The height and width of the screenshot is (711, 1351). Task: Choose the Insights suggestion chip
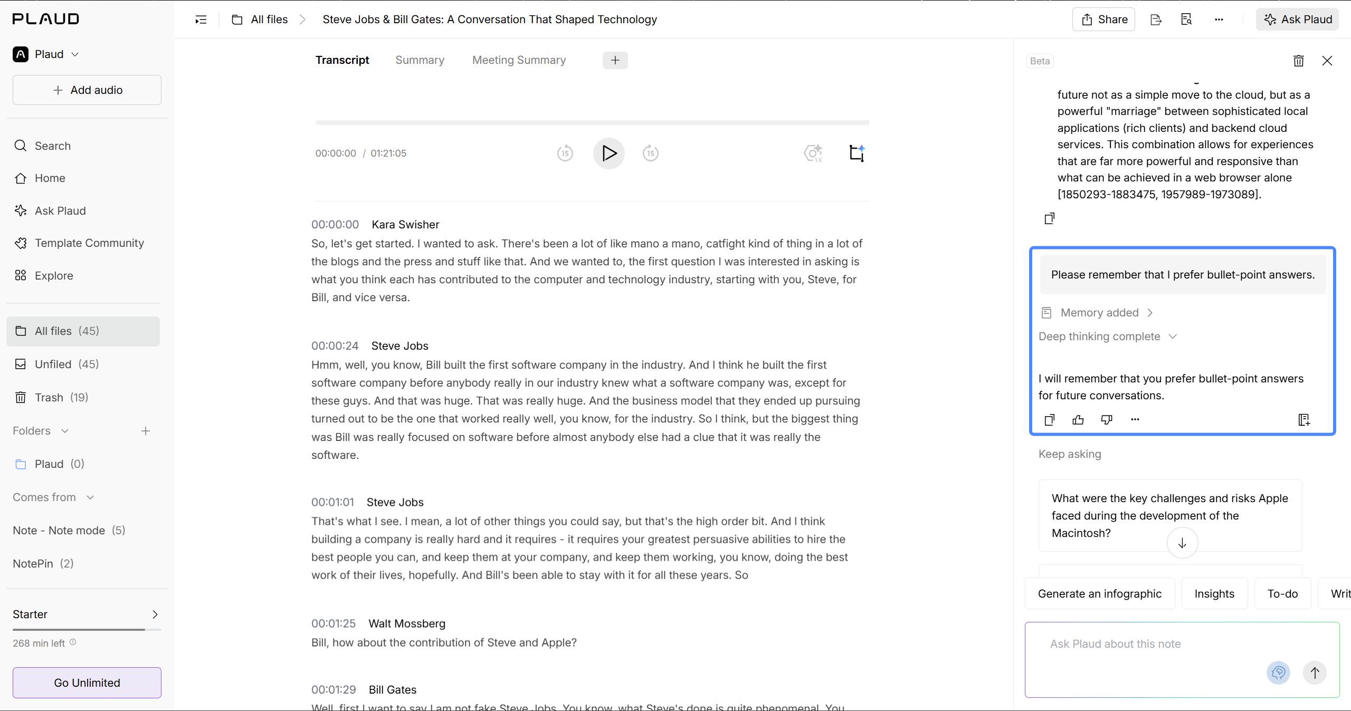click(1215, 594)
